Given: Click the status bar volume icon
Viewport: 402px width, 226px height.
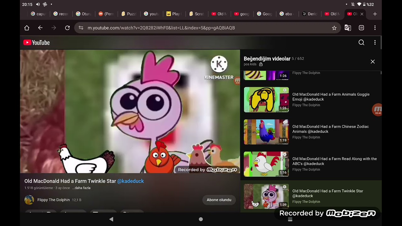Looking at the screenshot, I should [38, 4].
